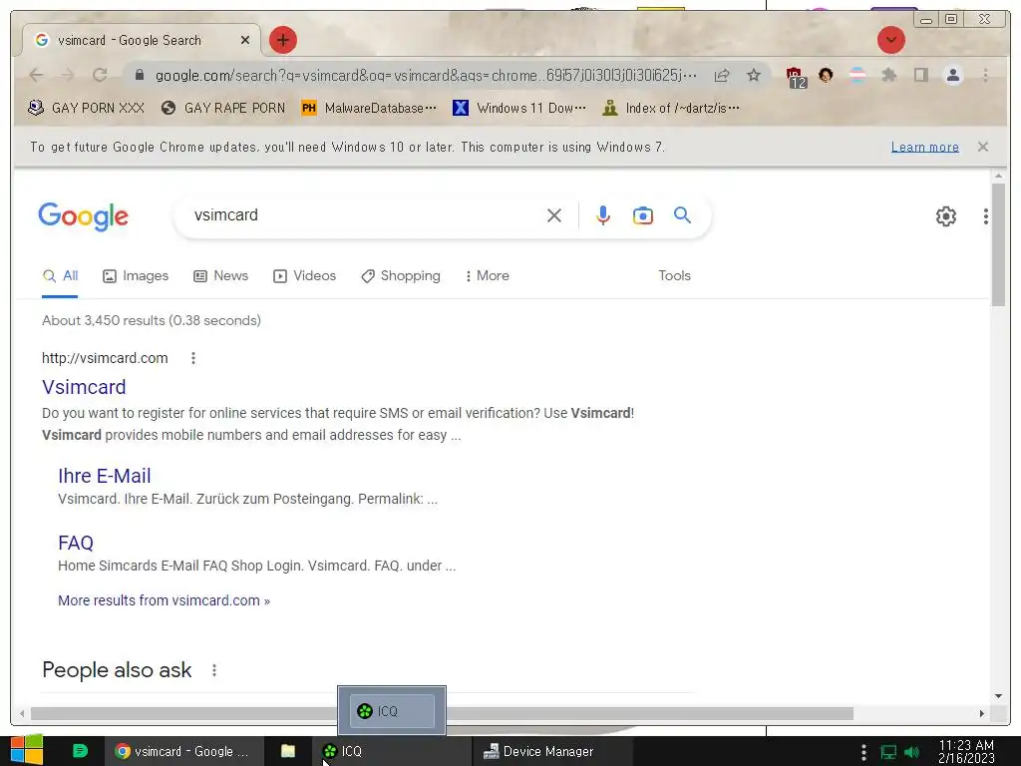Image resolution: width=1021 pixels, height=766 pixels.
Task: Click the vertical page scrollbar thumb
Action: (998, 244)
